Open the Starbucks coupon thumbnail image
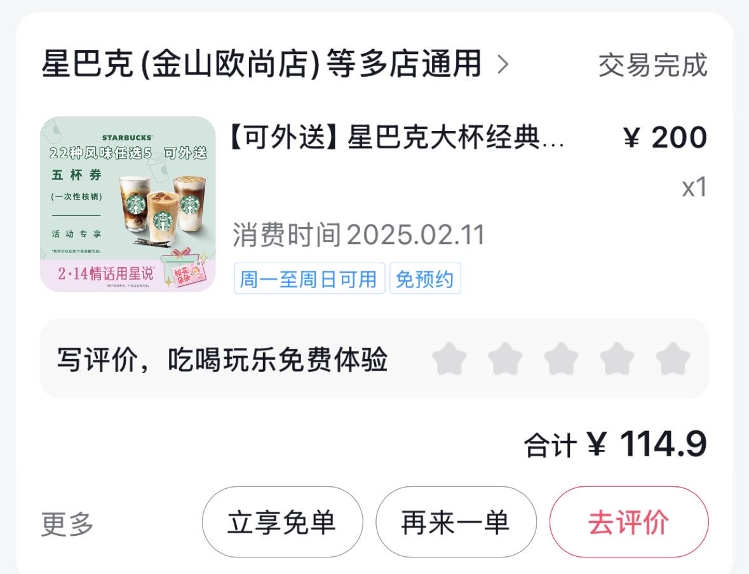 (x=128, y=204)
